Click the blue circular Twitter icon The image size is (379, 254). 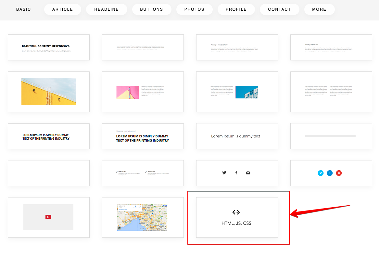coord(321,173)
